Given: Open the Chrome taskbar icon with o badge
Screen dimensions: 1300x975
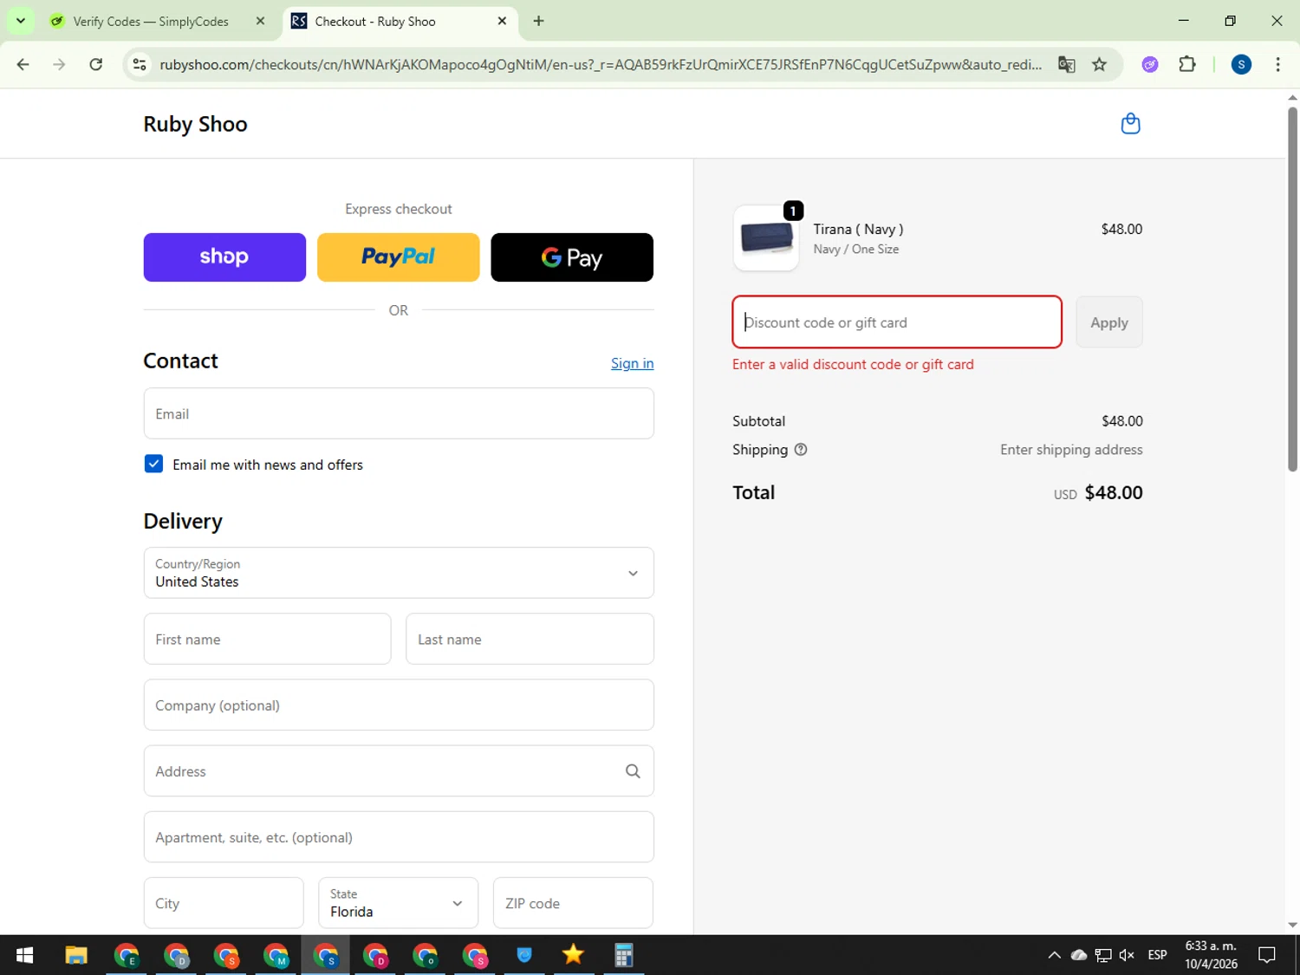Looking at the screenshot, I should click(425, 955).
